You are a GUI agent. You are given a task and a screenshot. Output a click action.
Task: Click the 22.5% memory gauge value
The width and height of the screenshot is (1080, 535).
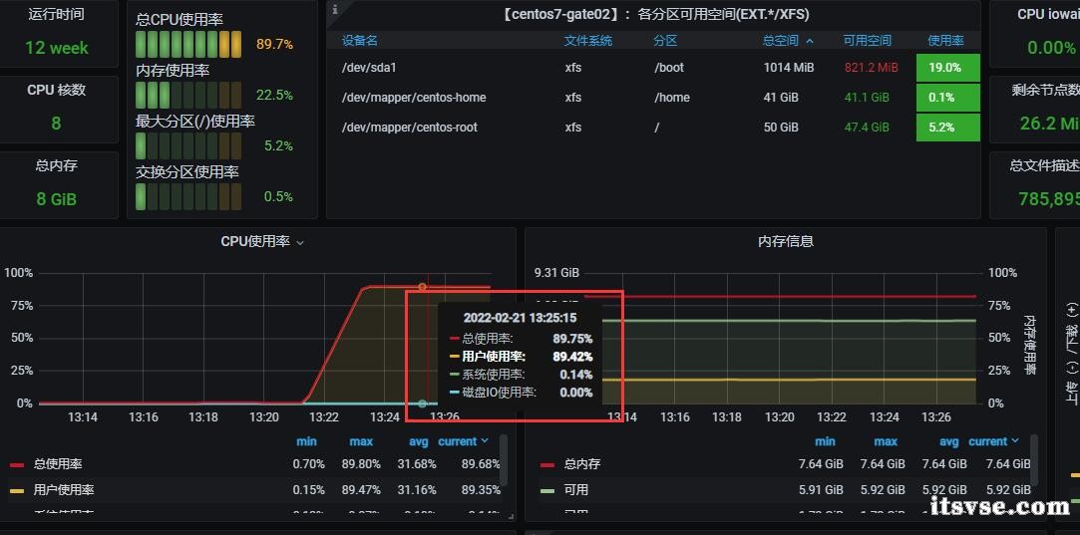coord(275,95)
